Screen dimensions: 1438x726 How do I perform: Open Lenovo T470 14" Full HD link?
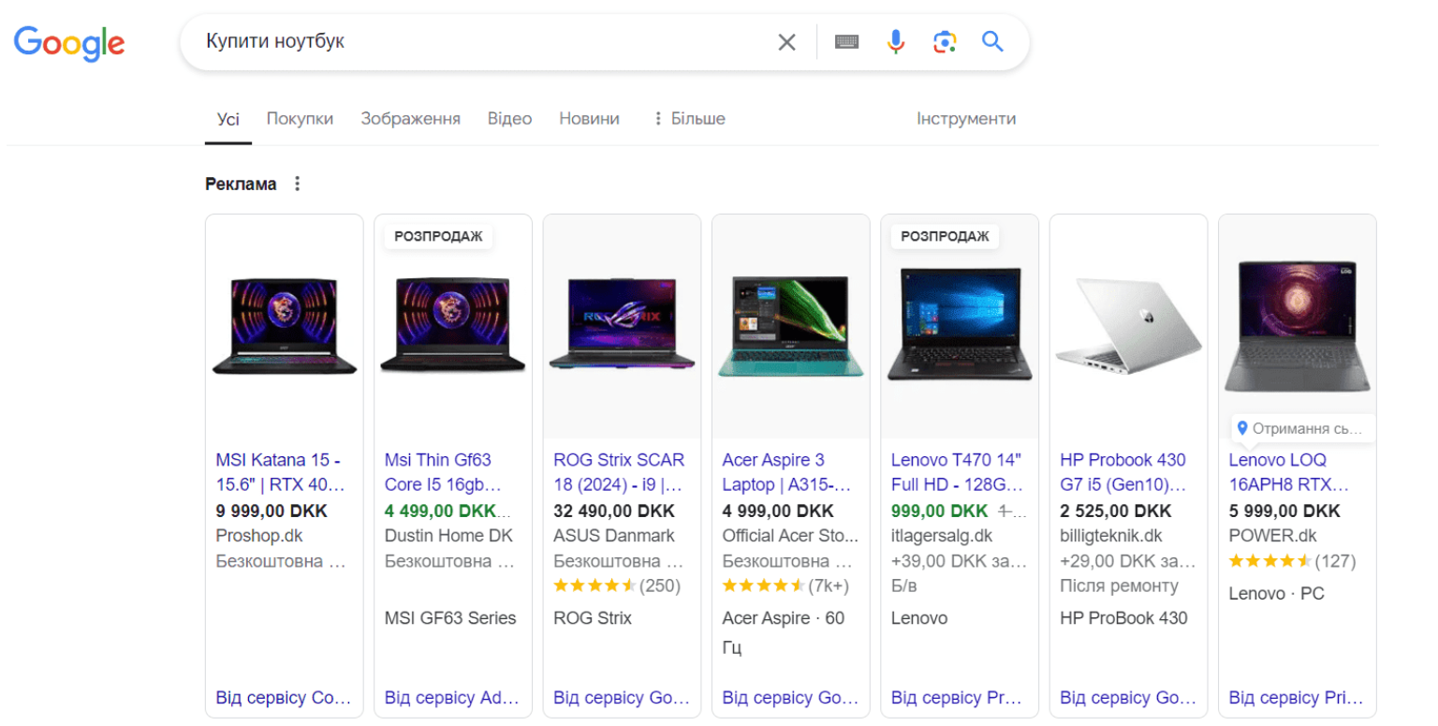(957, 472)
